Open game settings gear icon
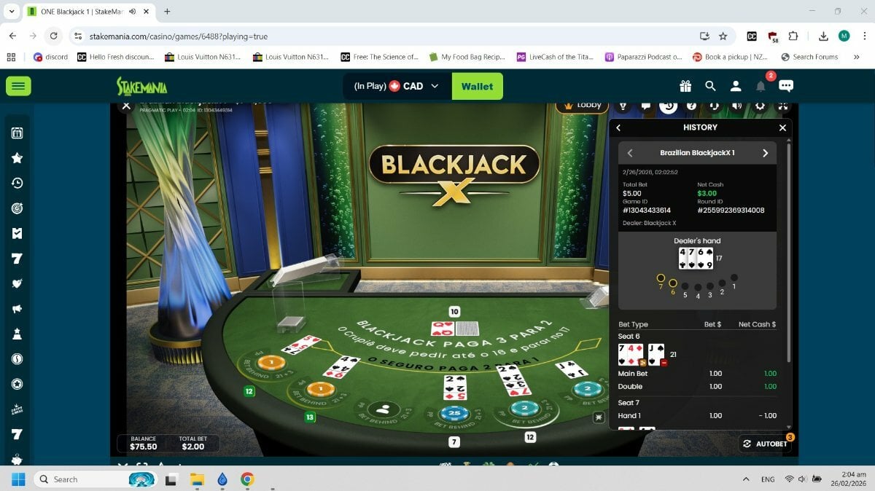Image resolution: width=875 pixels, height=491 pixels. click(x=760, y=106)
